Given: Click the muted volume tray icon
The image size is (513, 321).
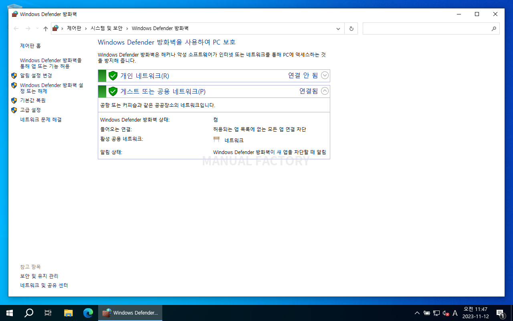Looking at the screenshot, I should [446, 313].
